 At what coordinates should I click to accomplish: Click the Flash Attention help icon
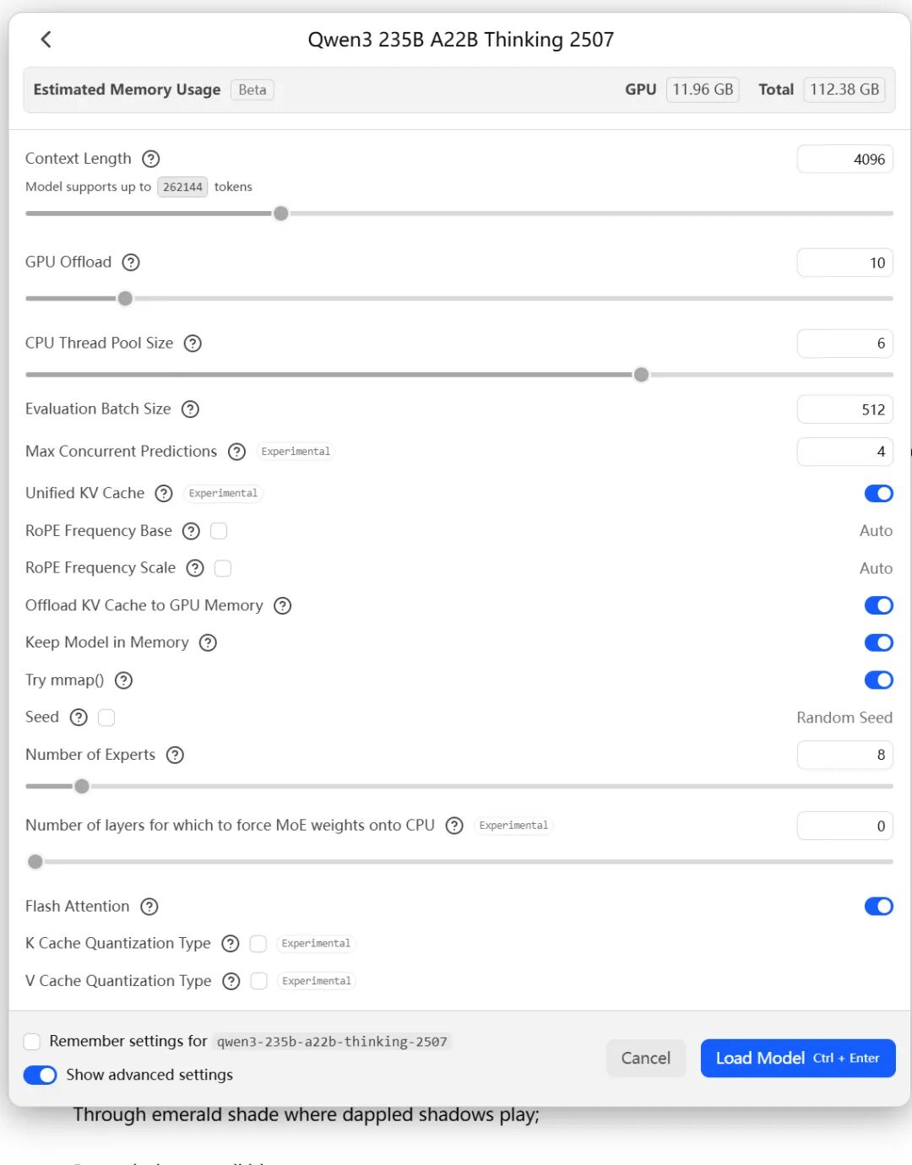pos(149,907)
